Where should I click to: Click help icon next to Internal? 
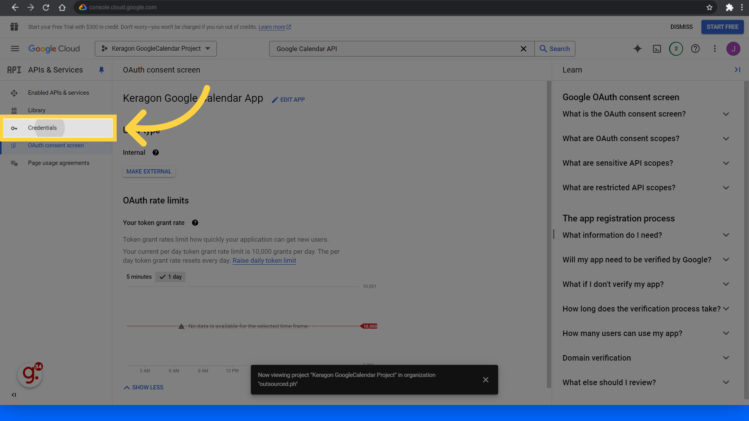[x=156, y=152]
